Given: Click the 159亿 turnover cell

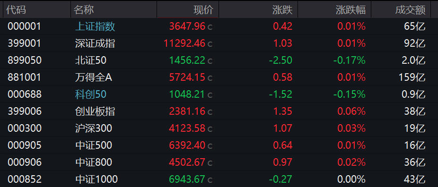Looking at the screenshot, I should (412, 77).
